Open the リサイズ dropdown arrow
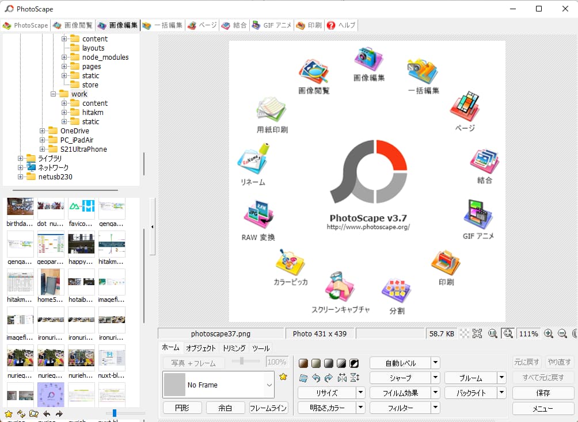 click(x=360, y=393)
